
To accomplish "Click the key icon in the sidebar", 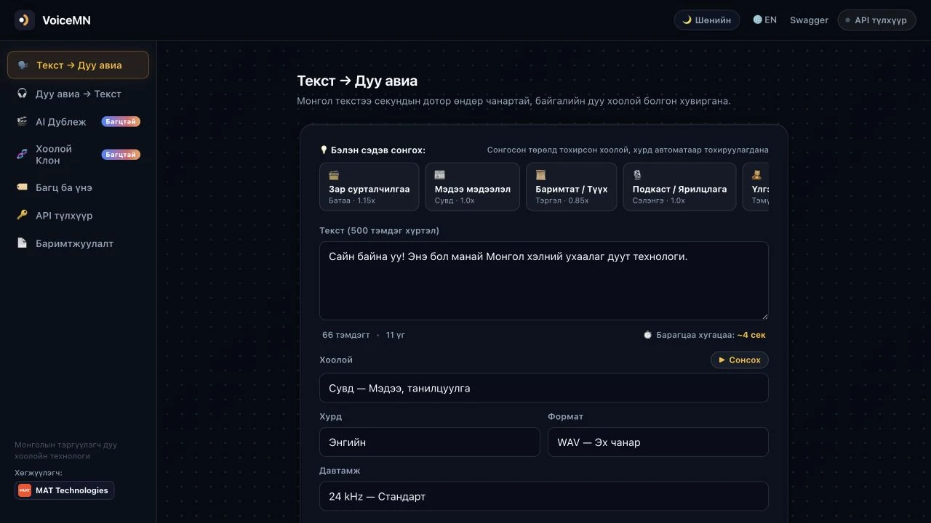I will tap(23, 216).
